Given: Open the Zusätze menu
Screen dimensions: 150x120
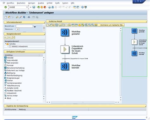Looking at the screenshot, I should (x=41, y=3).
